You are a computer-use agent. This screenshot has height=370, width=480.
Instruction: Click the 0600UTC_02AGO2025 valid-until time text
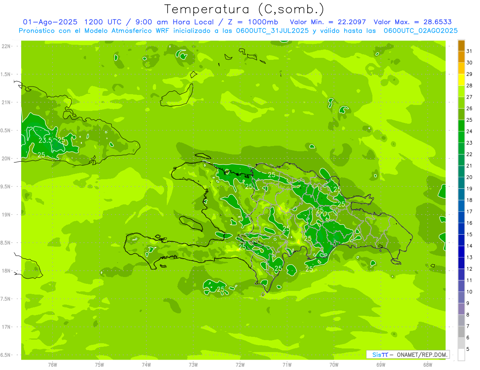point(420,31)
